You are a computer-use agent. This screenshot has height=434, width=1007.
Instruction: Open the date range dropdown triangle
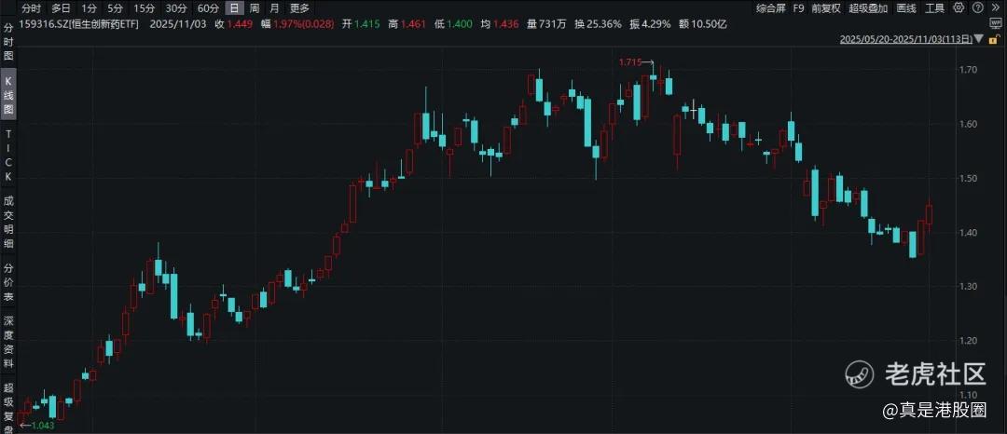[979, 39]
